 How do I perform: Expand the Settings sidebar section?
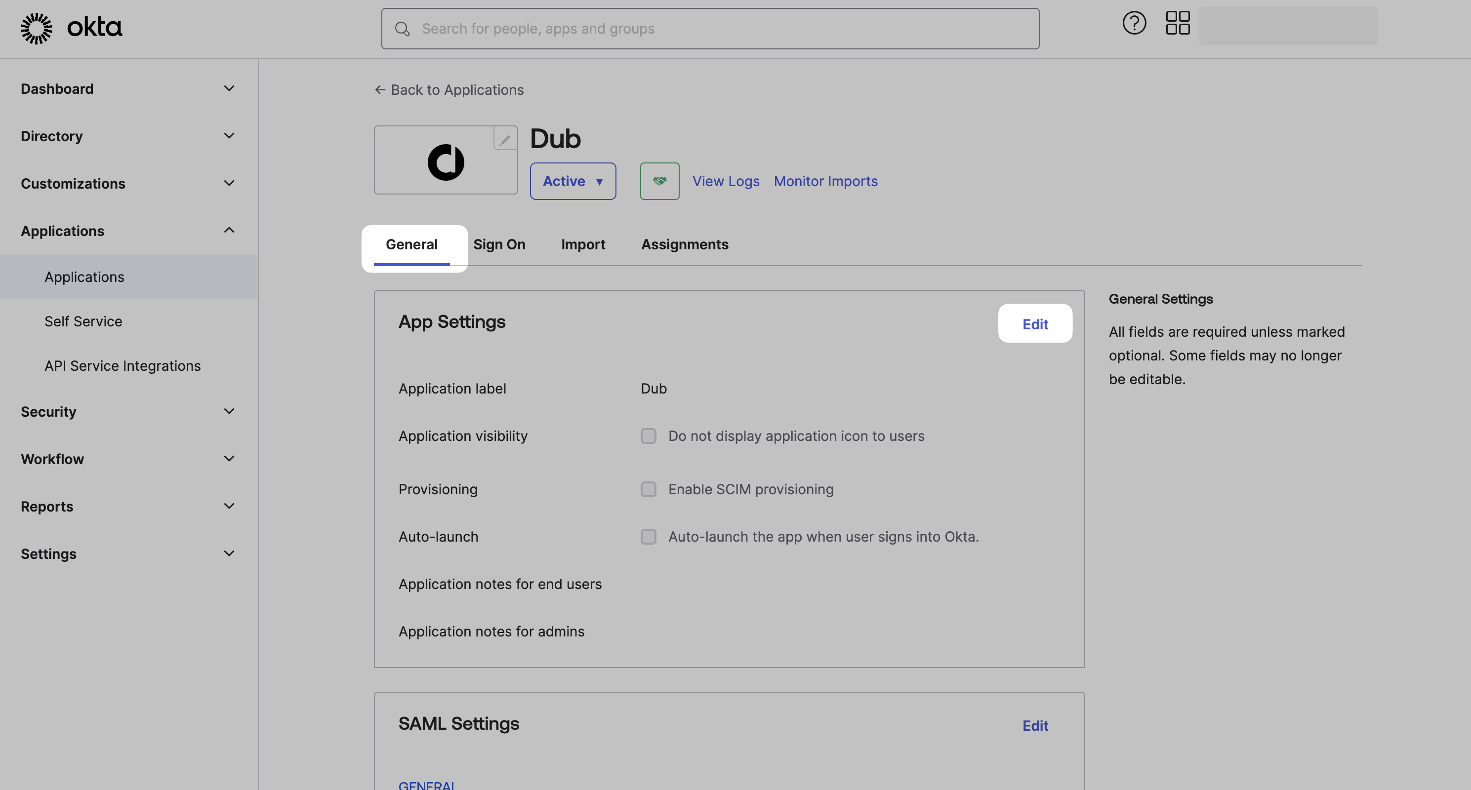128,553
